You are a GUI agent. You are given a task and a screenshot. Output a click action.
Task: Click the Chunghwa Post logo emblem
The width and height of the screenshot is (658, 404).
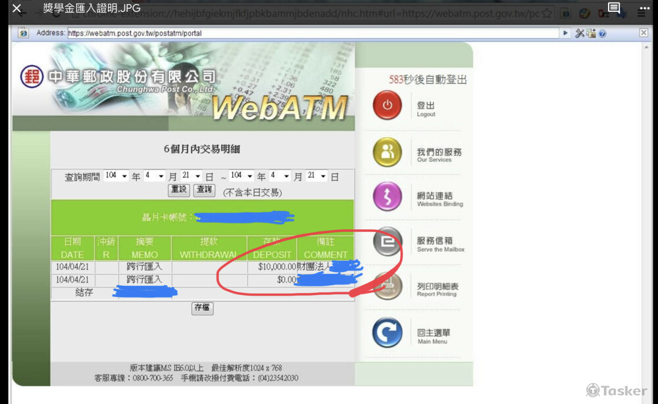click(31, 77)
